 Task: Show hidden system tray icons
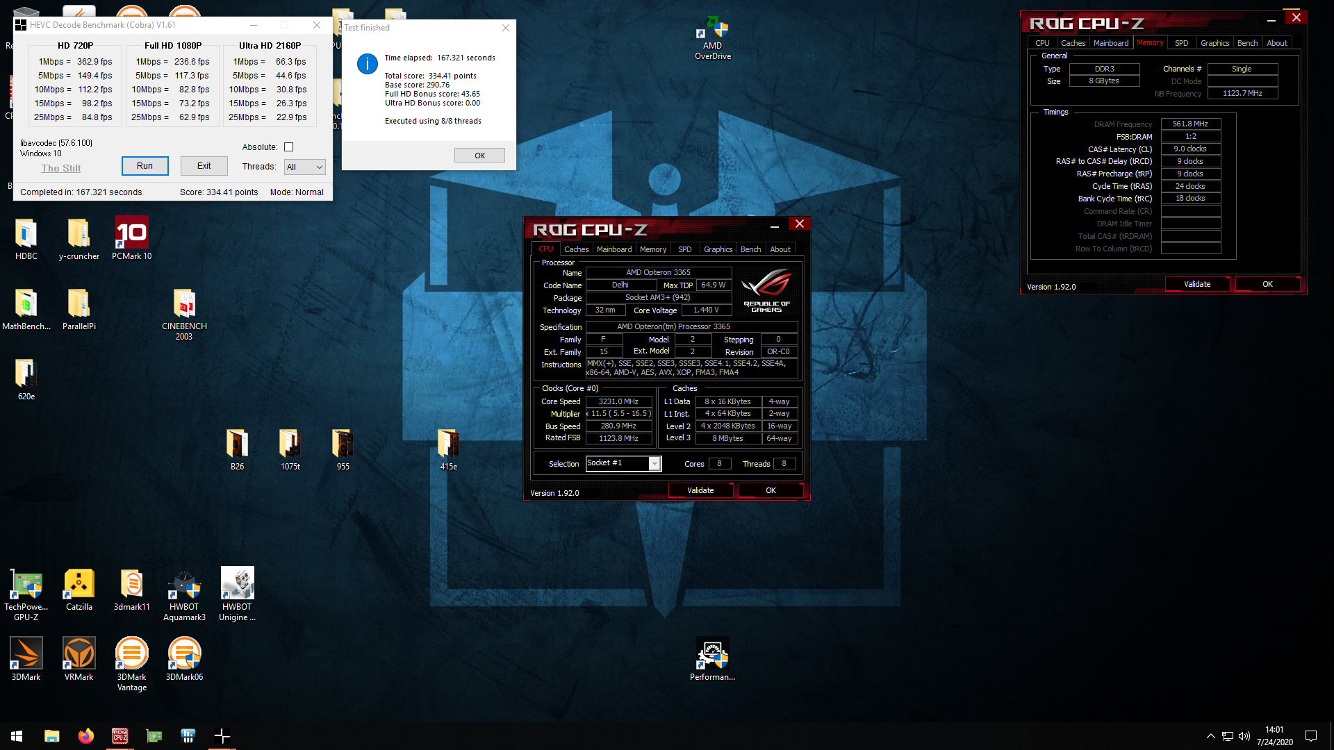tap(1210, 736)
